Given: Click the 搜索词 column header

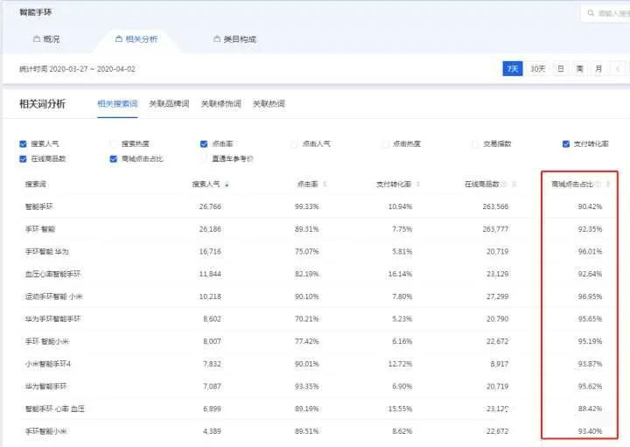Looking at the screenshot, I should click(35, 185).
